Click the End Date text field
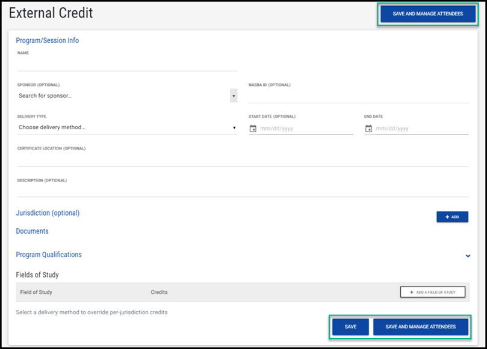 coord(421,129)
